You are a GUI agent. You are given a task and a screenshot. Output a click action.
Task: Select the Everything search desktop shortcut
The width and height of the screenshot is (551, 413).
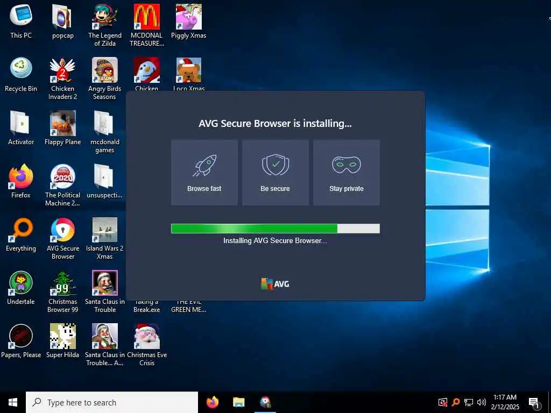pyautogui.click(x=21, y=234)
